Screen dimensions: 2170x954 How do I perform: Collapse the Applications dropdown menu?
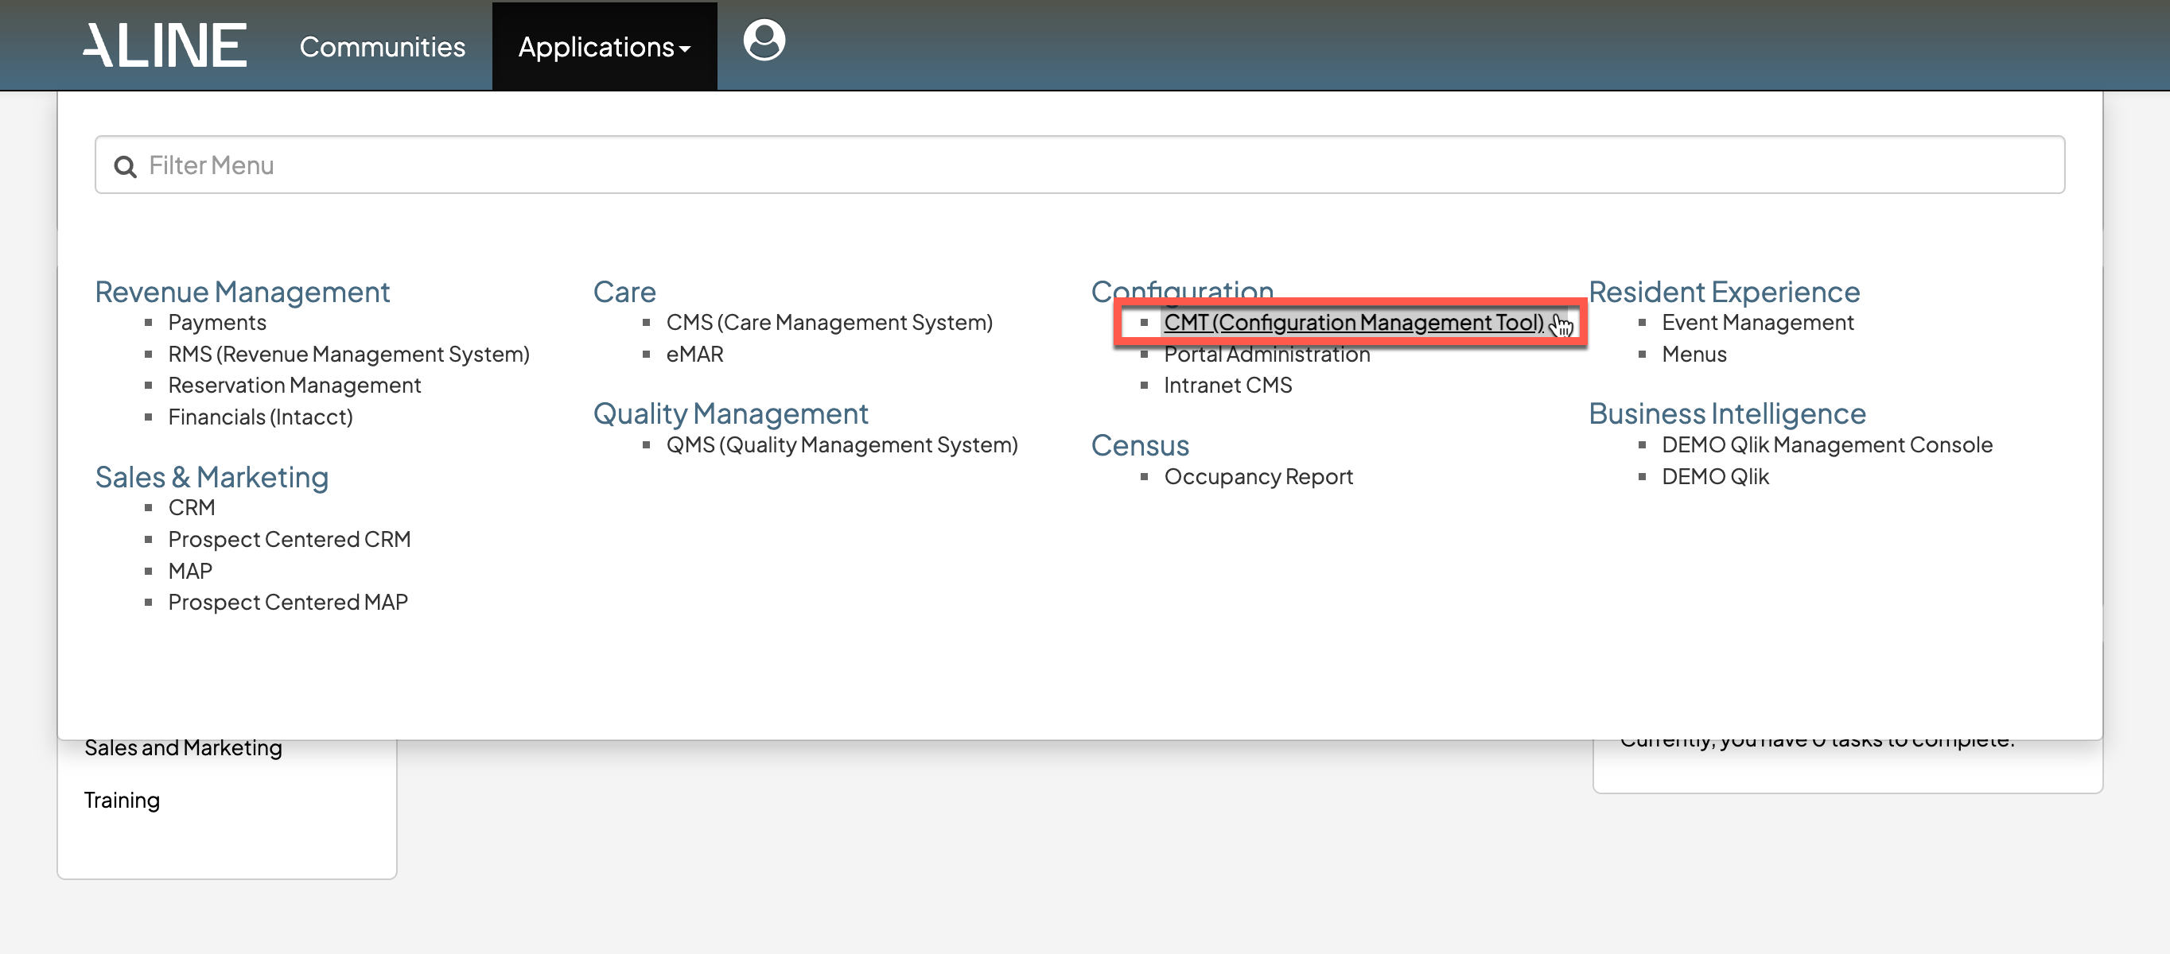[x=604, y=47]
